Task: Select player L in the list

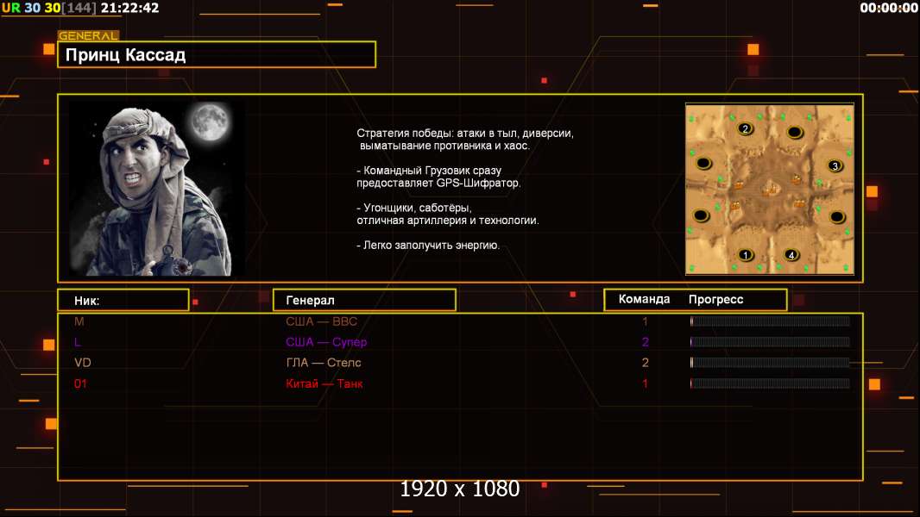Action: 78,342
